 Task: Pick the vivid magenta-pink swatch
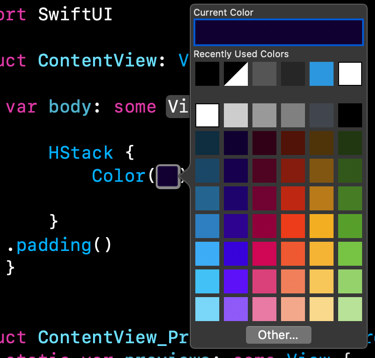point(264,254)
